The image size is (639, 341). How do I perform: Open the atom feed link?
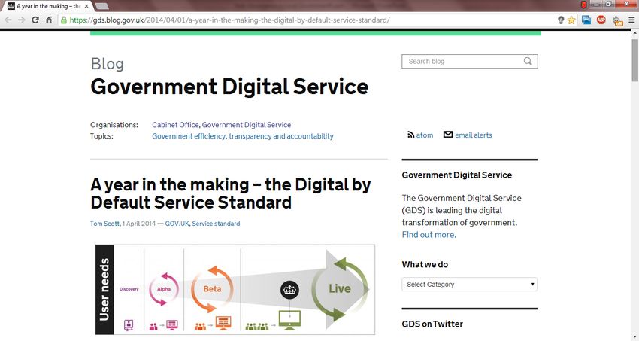(425, 135)
